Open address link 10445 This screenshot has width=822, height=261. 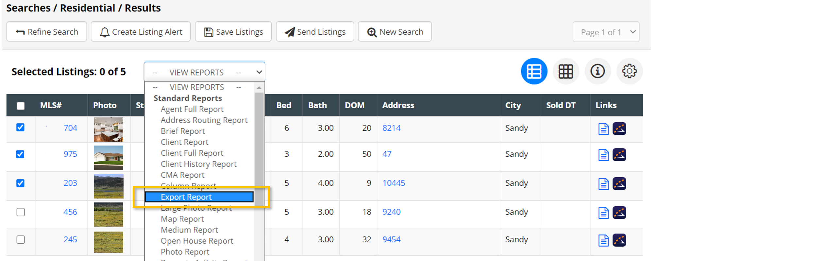coord(394,183)
